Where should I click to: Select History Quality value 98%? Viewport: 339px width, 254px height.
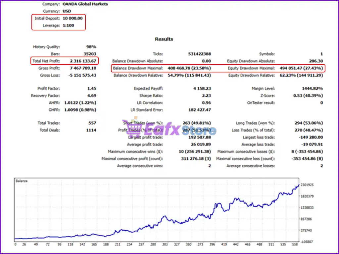tap(91, 47)
